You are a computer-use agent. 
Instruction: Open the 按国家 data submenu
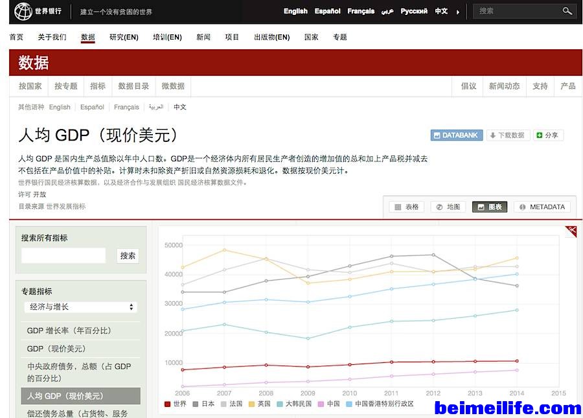tap(30, 86)
